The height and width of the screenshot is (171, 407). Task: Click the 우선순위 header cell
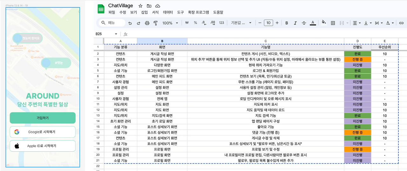pos(384,47)
